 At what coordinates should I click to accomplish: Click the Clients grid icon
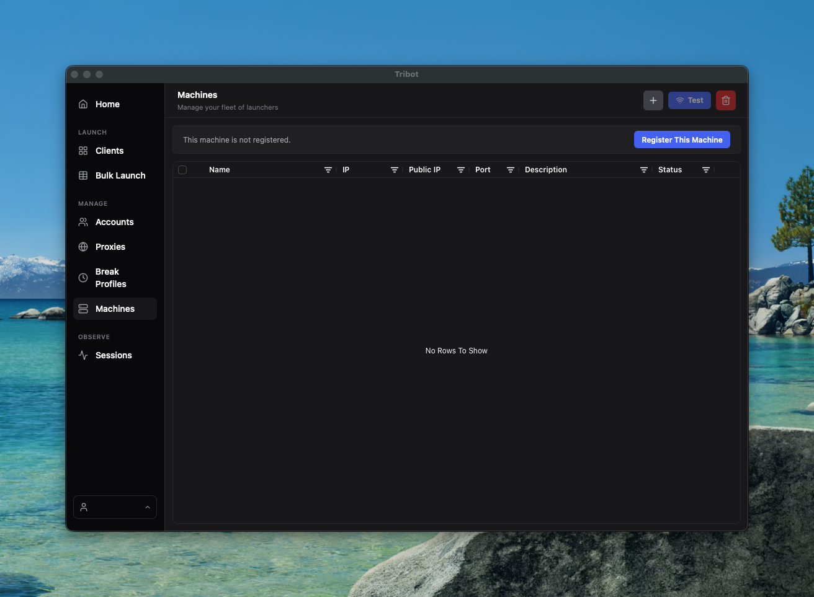pos(83,151)
